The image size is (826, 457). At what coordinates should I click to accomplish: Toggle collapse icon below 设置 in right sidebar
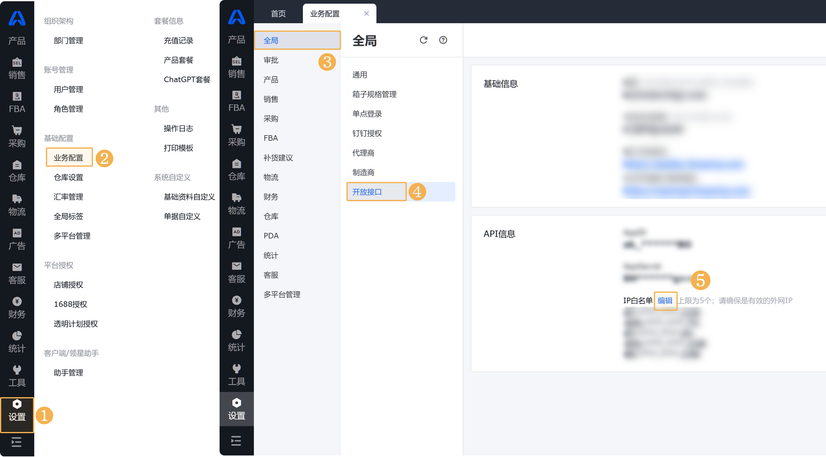[x=236, y=441]
